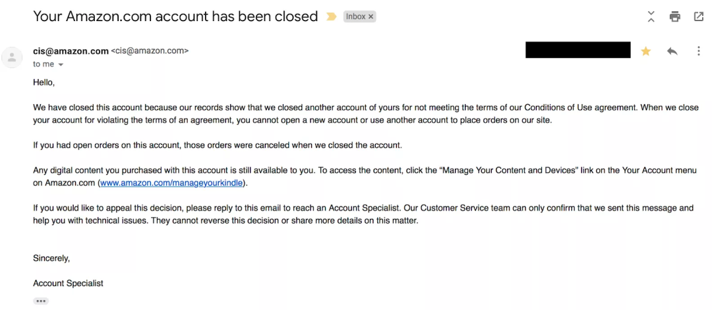This screenshot has width=712, height=310.
Task: Expand recipient details arrow next to "to me"
Action: point(61,65)
